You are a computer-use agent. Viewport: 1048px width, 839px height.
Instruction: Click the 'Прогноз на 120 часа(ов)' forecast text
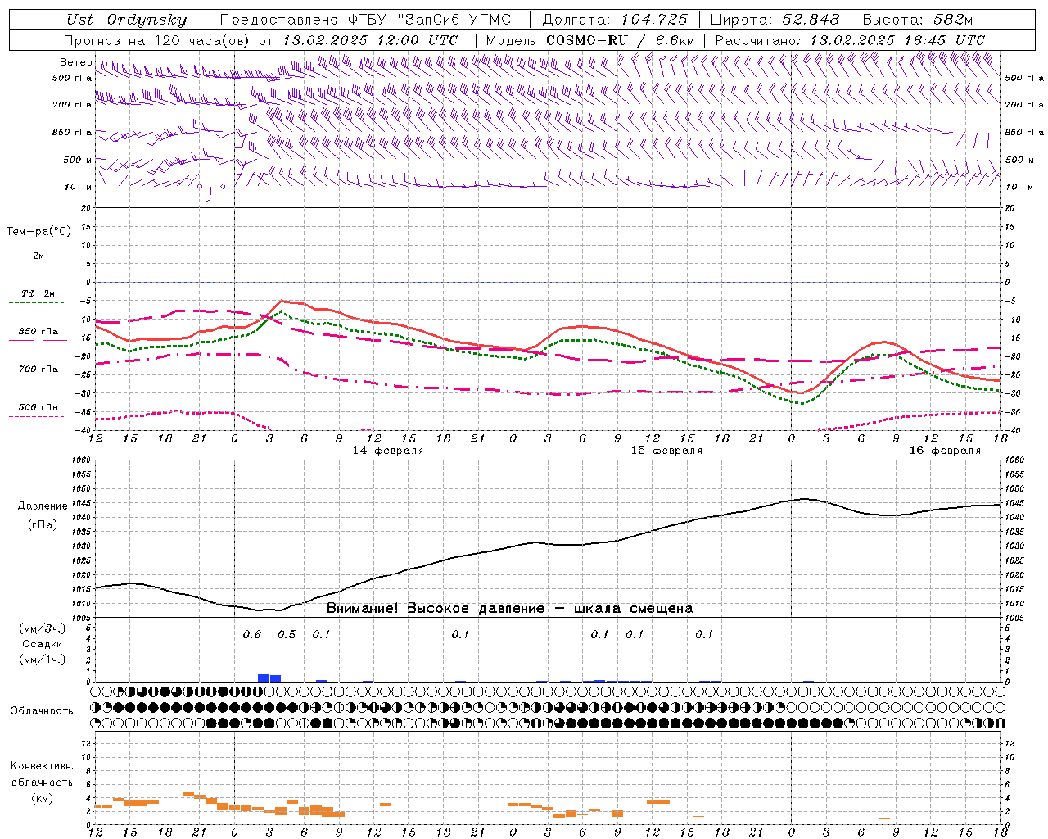(x=157, y=40)
